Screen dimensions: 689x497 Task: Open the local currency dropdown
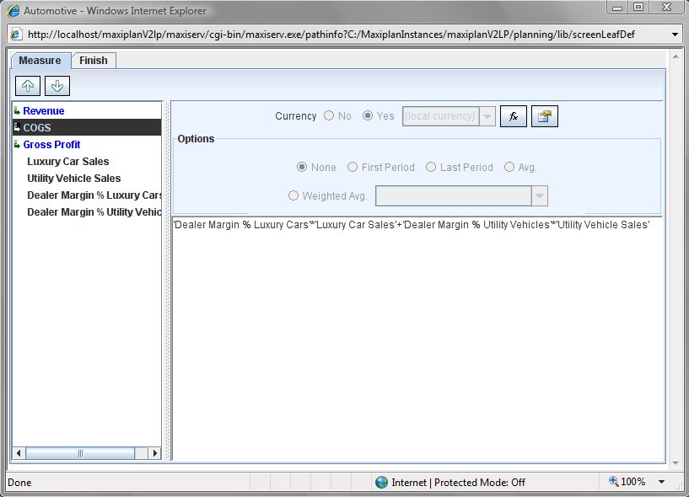pos(487,116)
